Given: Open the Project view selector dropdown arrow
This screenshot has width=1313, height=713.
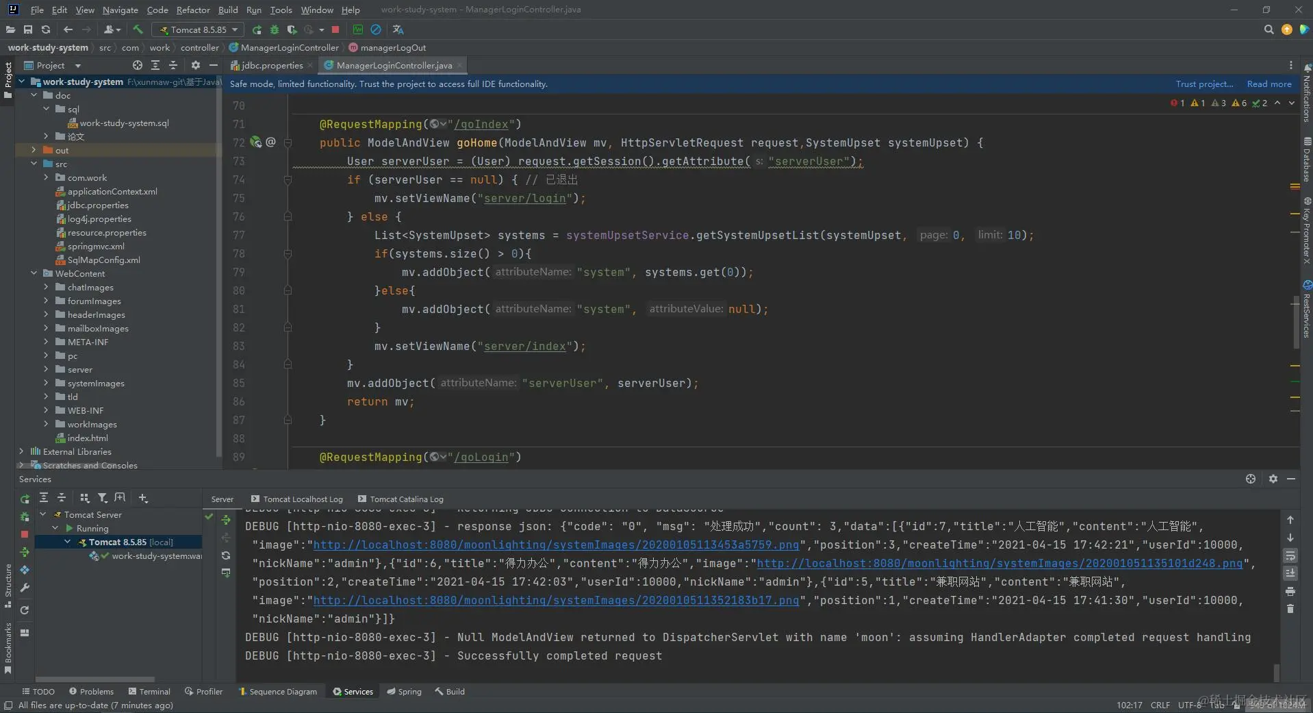Looking at the screenshot, I should [77, 66].
